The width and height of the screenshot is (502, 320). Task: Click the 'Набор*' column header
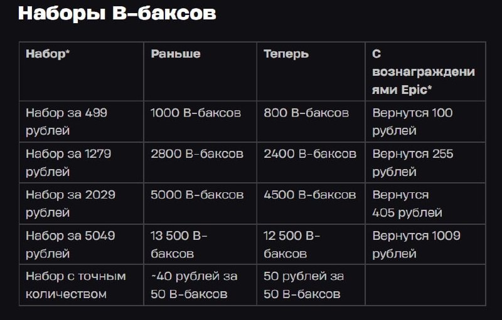tap(48, 54)
